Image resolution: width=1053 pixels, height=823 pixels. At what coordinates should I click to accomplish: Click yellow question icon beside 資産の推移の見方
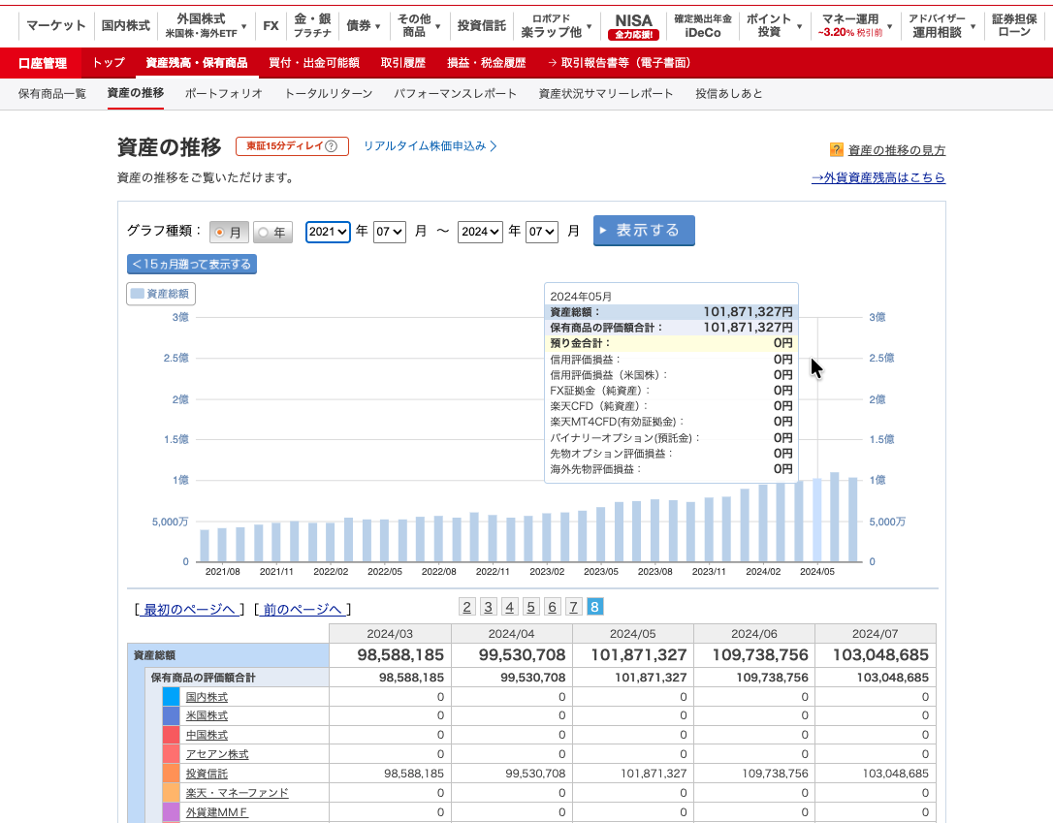click(x=836, y=149)
